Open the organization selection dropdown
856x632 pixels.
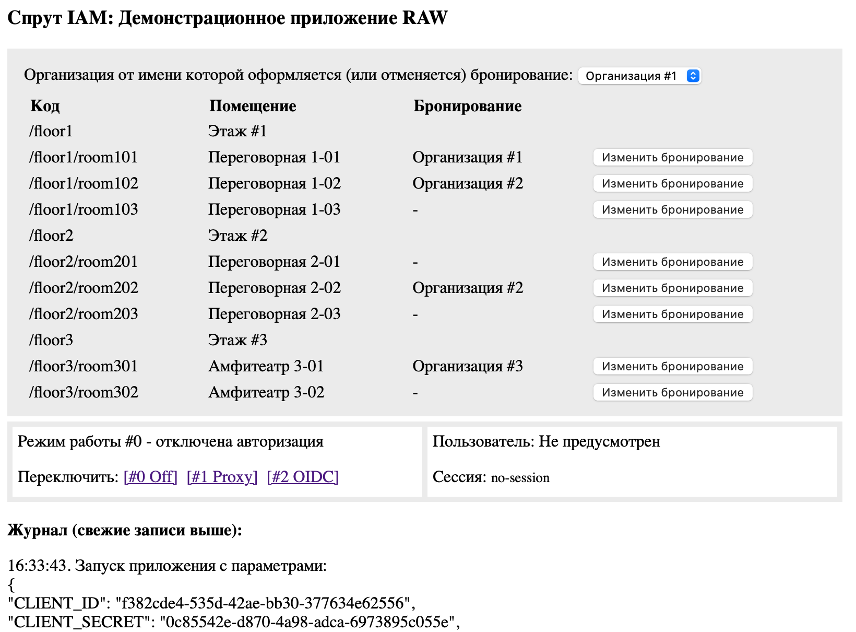tap(639, 76)
